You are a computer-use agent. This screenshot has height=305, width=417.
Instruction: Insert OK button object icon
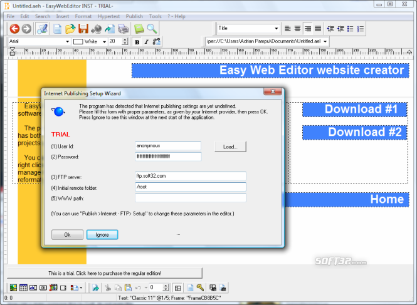pos(43,287)
